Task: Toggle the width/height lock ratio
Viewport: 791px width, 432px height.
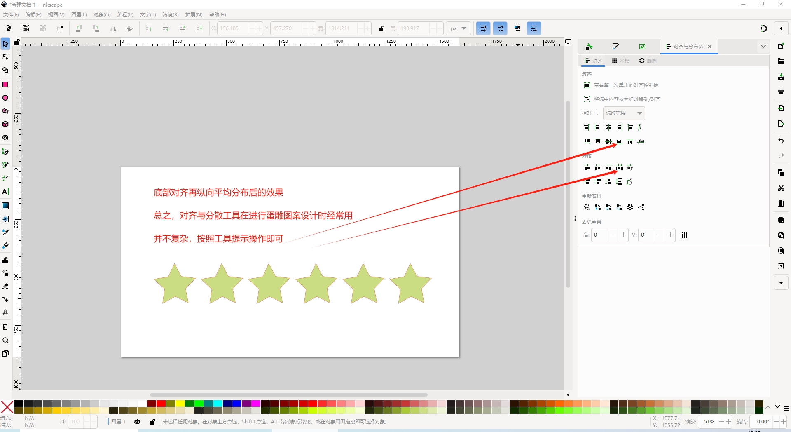Action: coord(381,28)
